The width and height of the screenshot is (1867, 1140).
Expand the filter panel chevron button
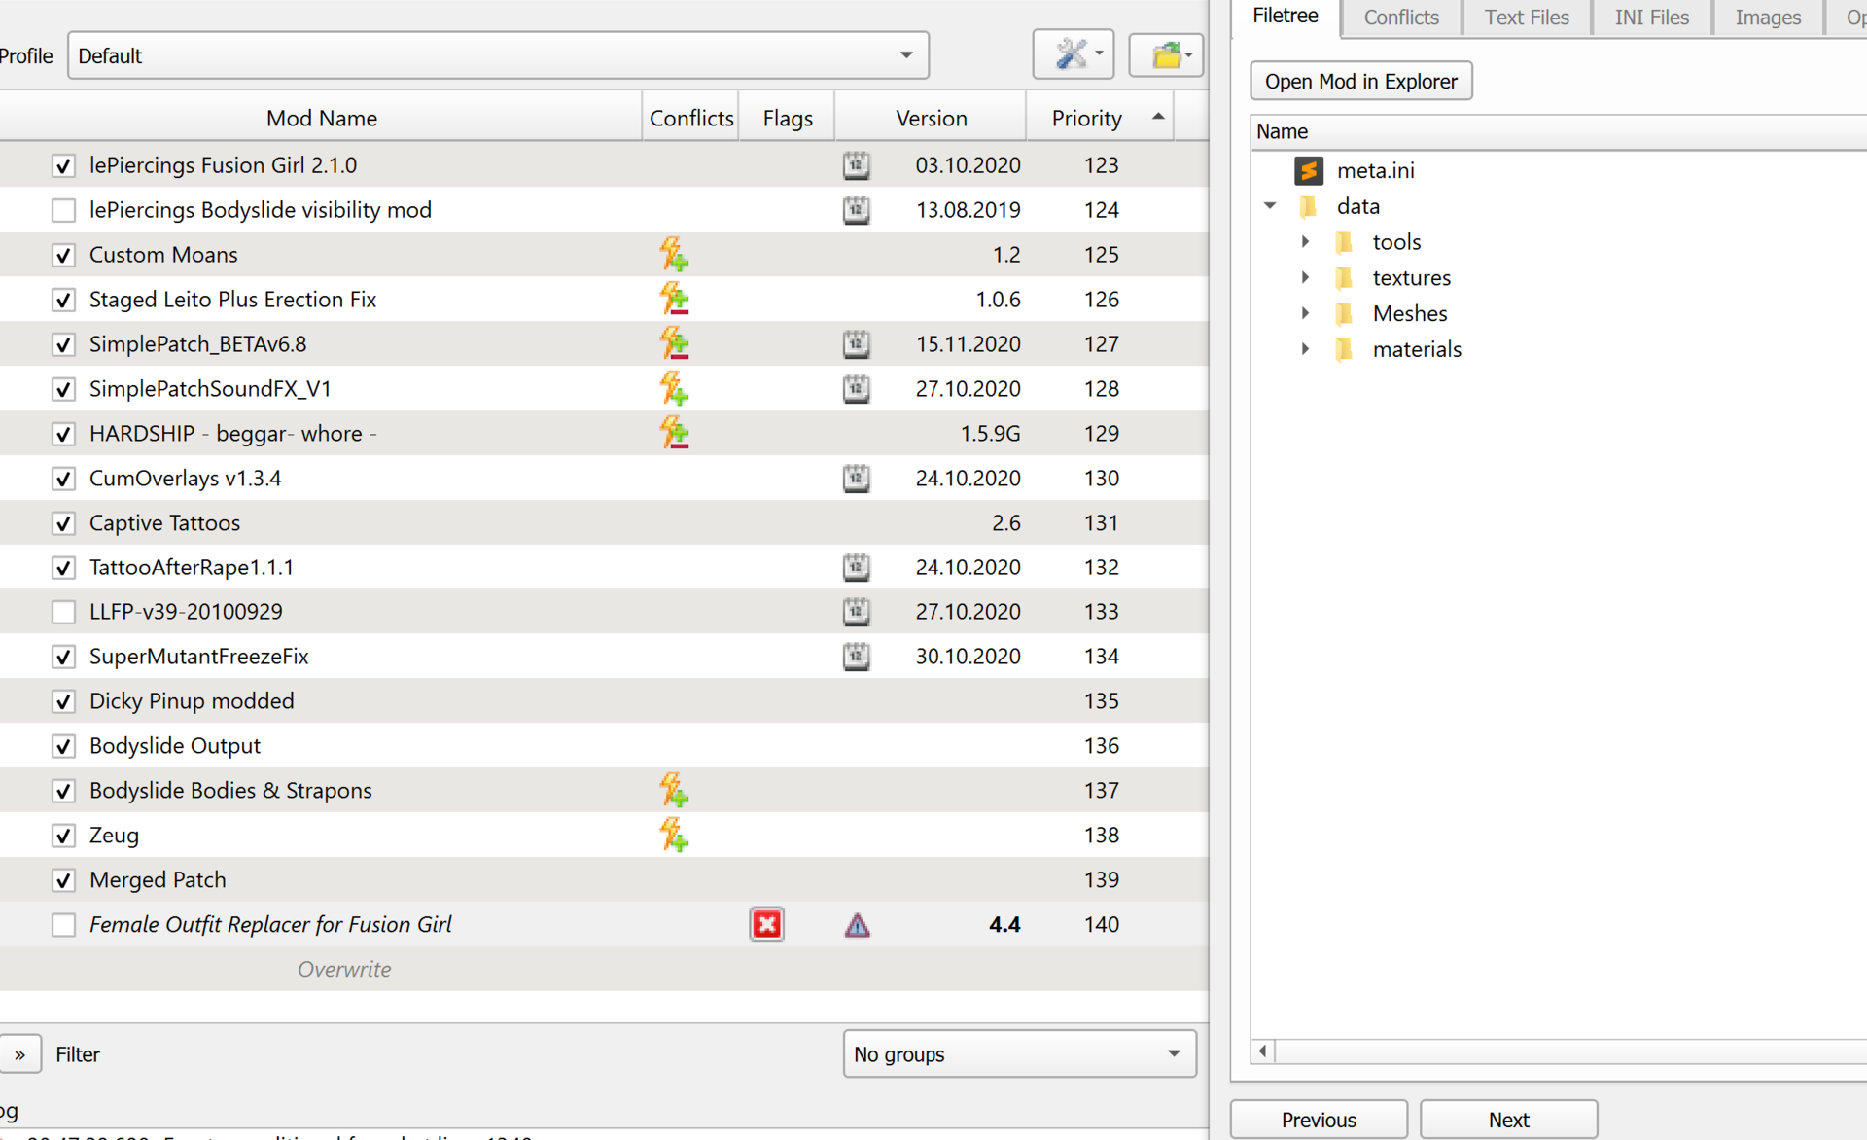(19, 1054)
